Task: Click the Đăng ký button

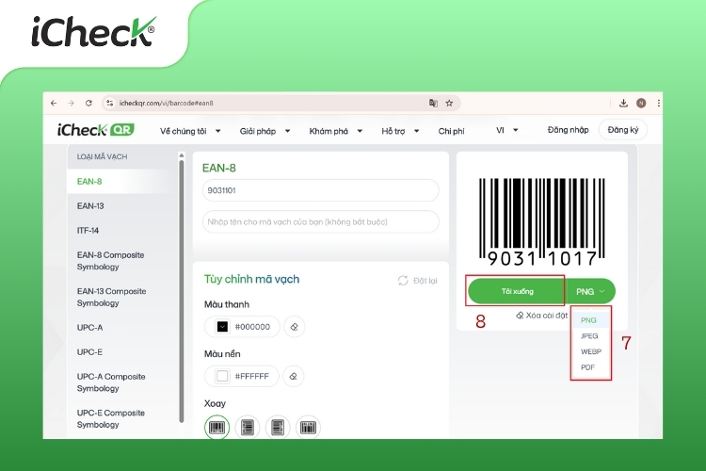Action: click(x=623, y=130)
